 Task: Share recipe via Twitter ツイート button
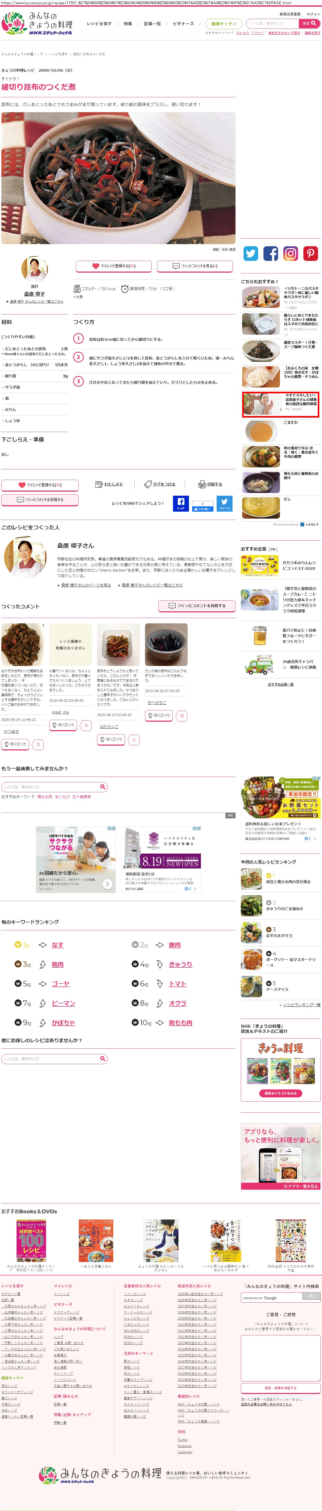pos(224,503)
